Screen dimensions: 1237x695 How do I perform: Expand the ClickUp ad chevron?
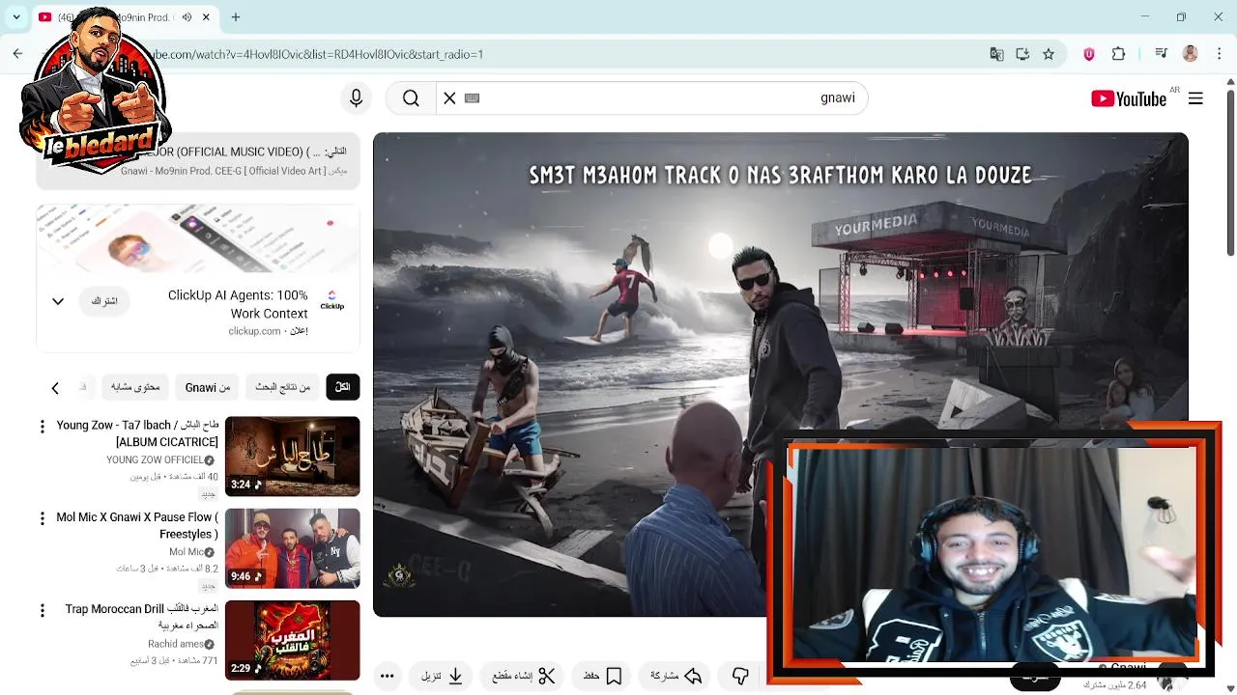pos(58,301)
